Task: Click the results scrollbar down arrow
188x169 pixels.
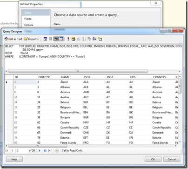Action: [x=180, y=142]
